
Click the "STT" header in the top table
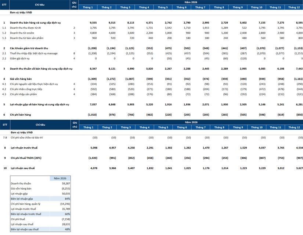pos(4,5)
